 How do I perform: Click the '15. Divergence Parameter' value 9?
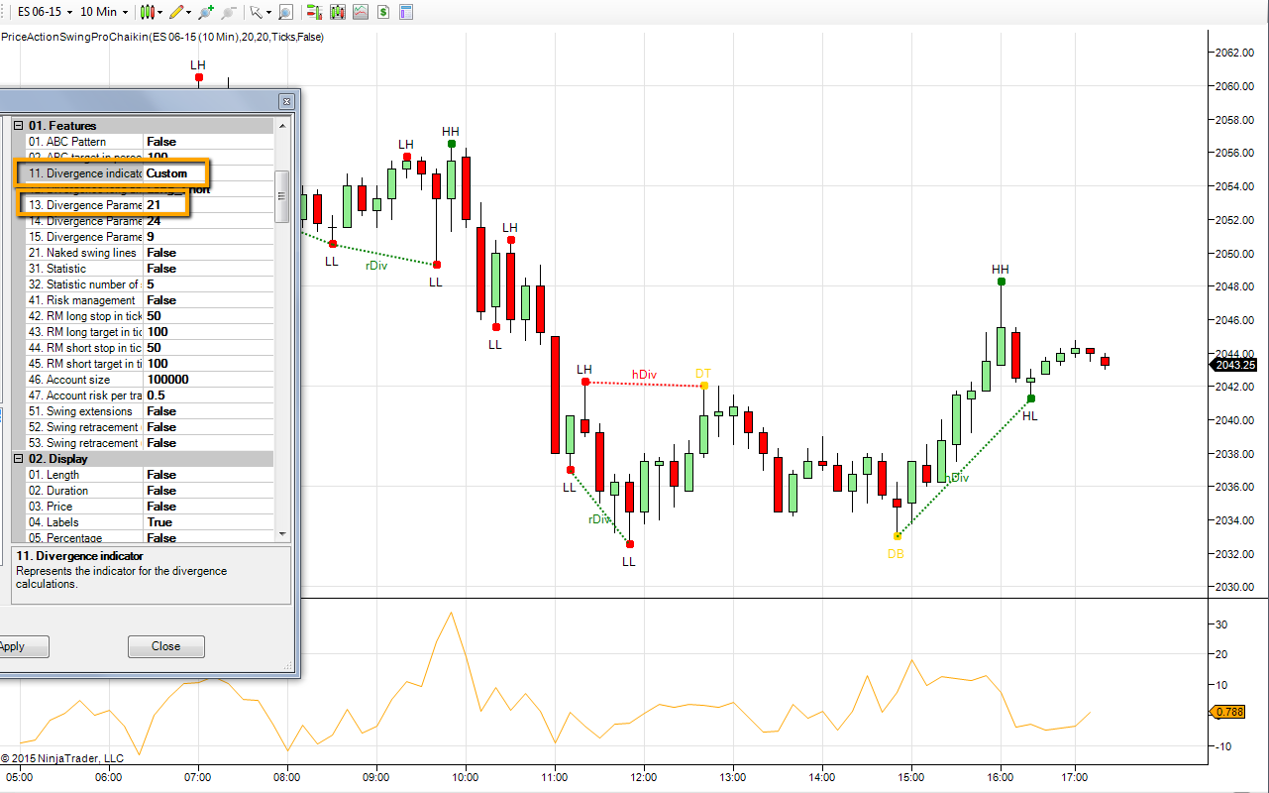coord(151,237)
